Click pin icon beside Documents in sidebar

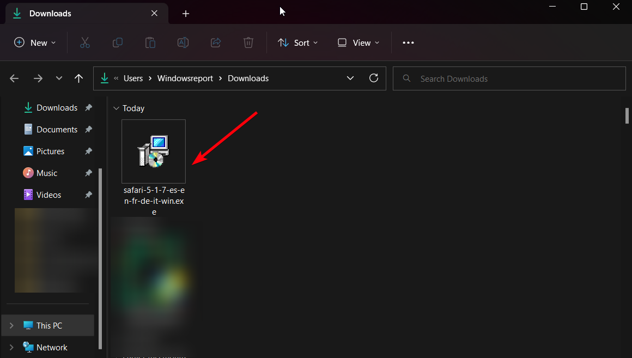coord(88,129)
